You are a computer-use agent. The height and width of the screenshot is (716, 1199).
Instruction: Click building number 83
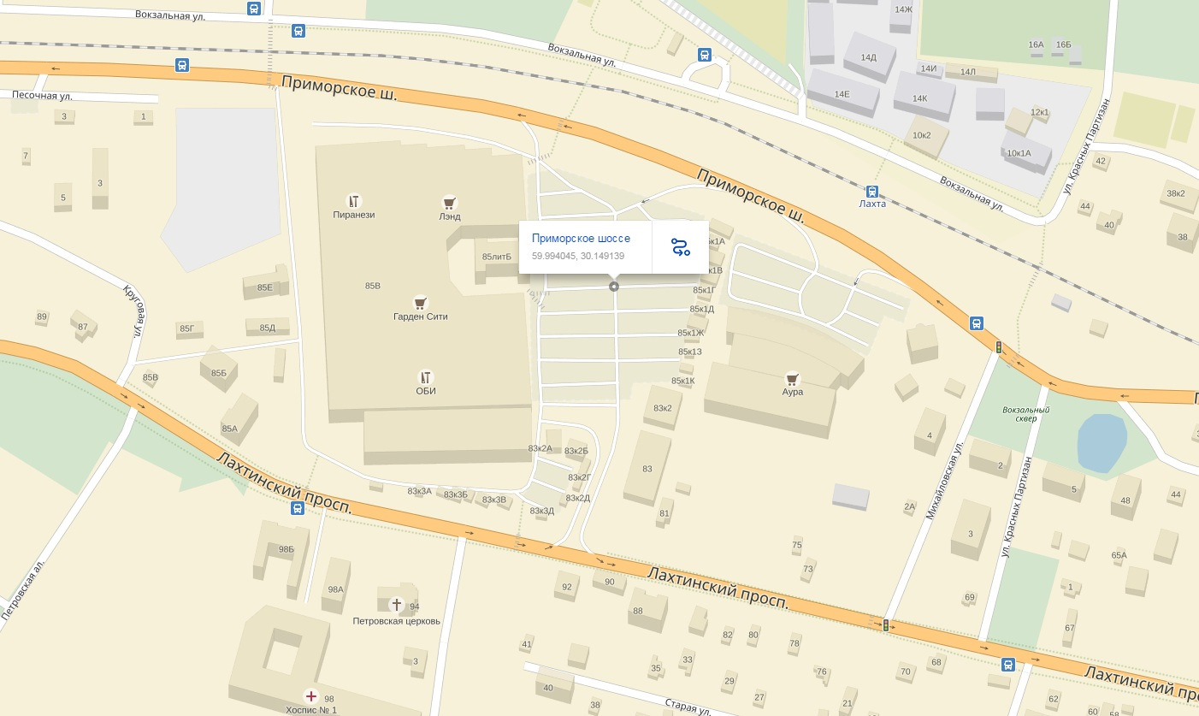[x=647, y=468]
